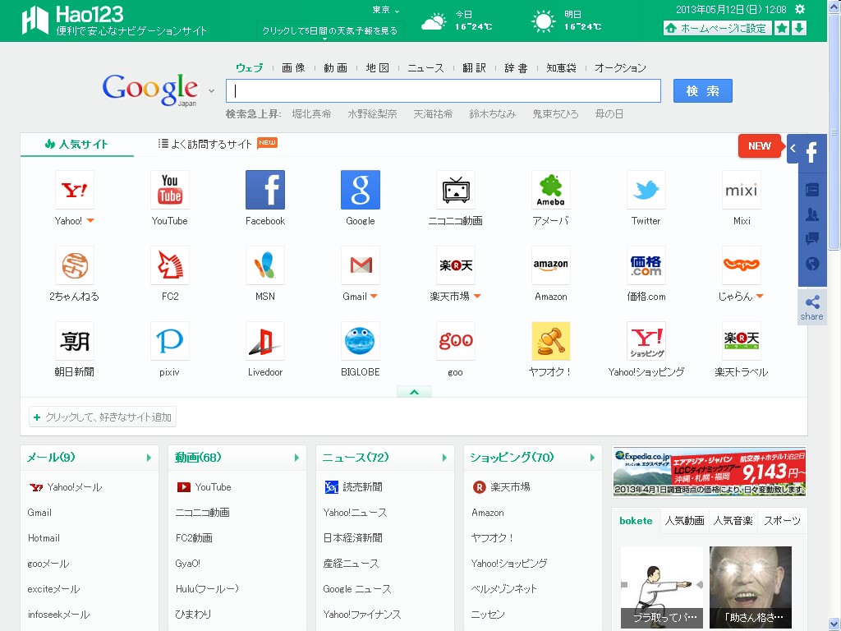Open the FC2 site icon
841x631 pixels.
click(169, 265)
